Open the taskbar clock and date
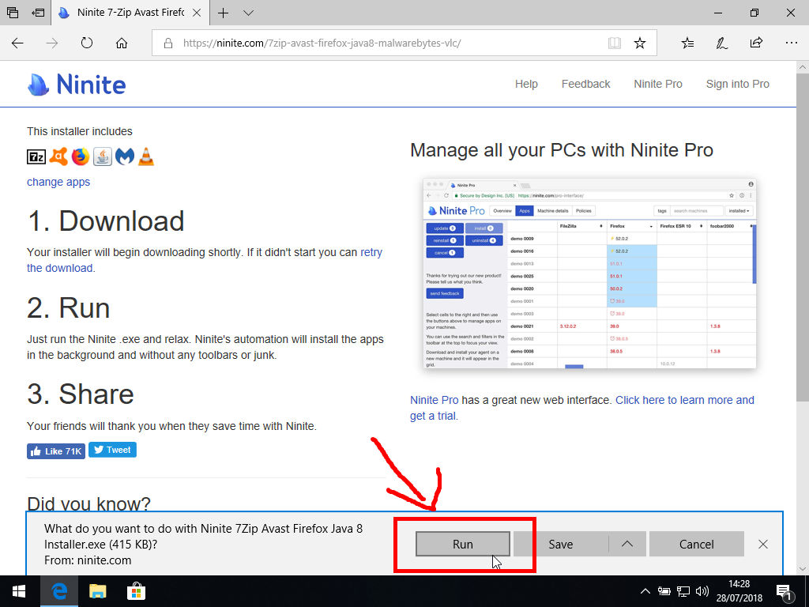809x607 pixels. click(739, 591)
